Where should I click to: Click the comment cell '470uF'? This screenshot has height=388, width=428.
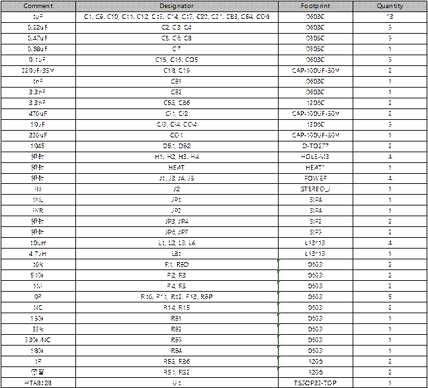pyautogui.click(x=38, y=114)
